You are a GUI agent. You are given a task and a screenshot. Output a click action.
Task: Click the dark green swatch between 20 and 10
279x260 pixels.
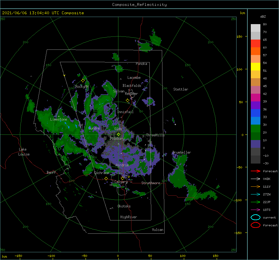coord(255,136)
